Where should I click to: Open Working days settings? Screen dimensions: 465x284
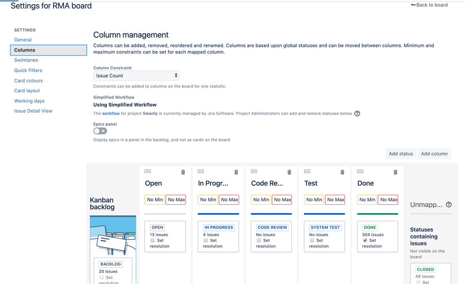29,101
